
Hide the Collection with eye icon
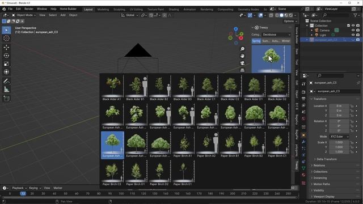[353, 25]
